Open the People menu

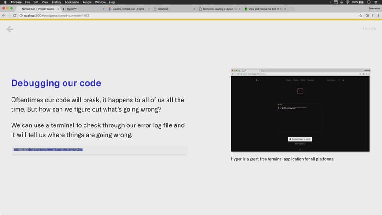(87, 2)
